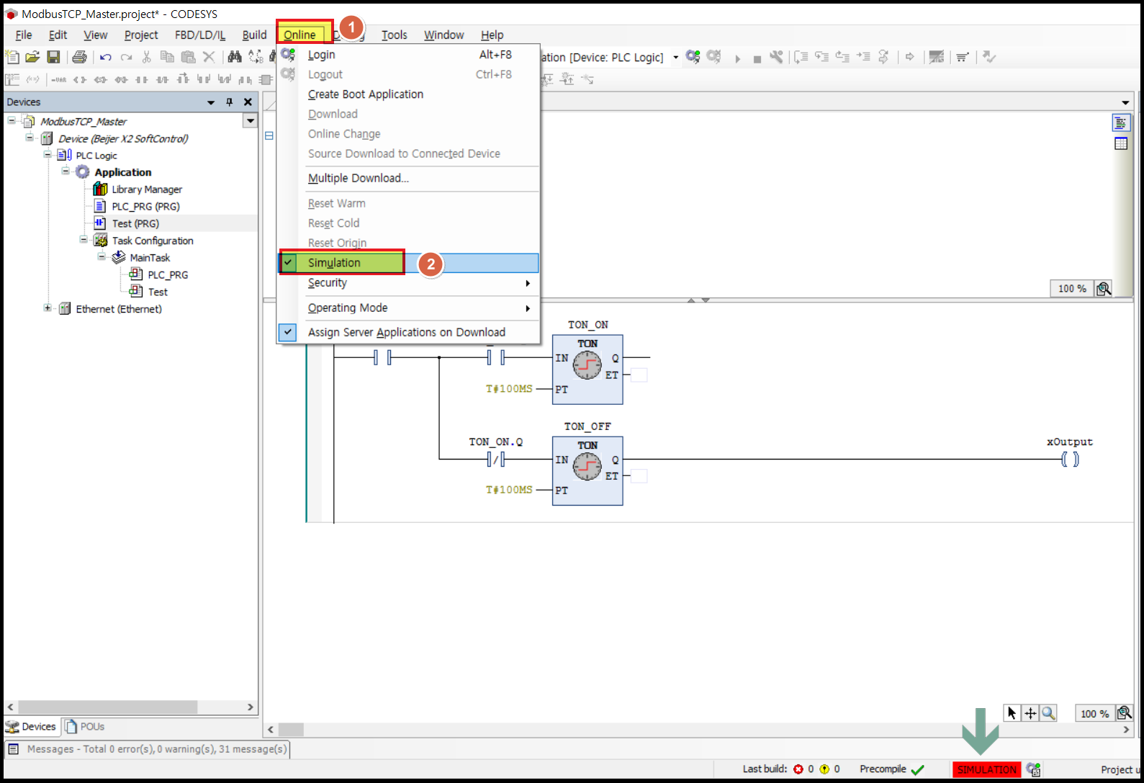The width and height of the screenshot is (1144, 783).
Task: Open the Build menu
Action: tap(254, 35)
